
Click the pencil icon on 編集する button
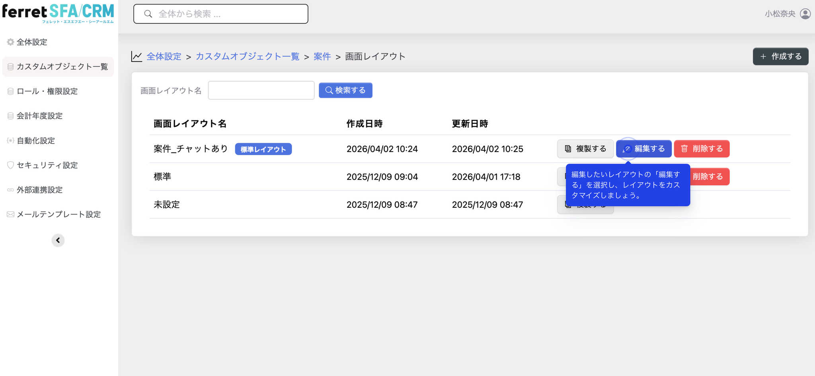pyautogui.click(x=627, y=149)
